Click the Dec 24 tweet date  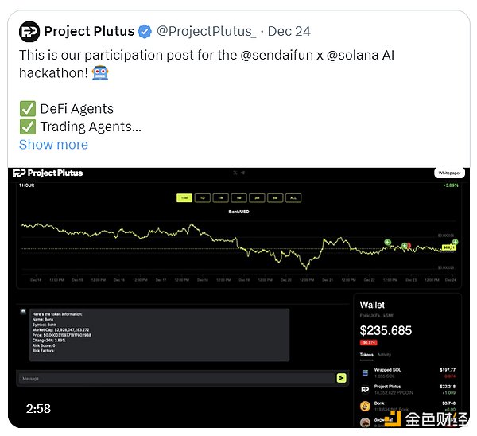pos(289,32)
